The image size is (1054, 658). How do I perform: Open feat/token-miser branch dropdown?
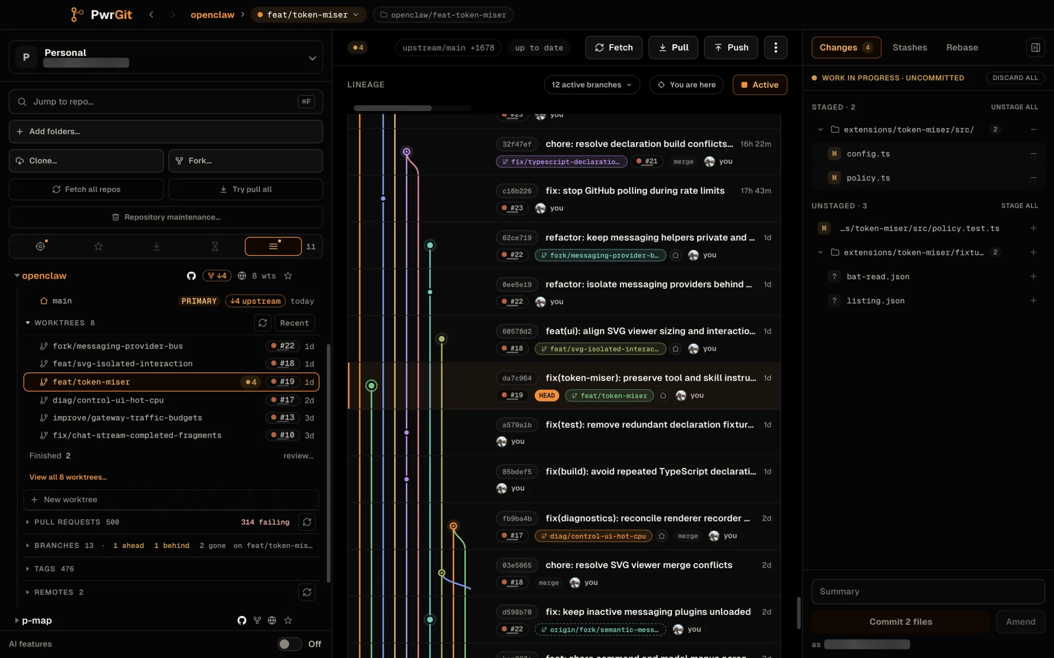pyautogui.click(x=308, y=15)
